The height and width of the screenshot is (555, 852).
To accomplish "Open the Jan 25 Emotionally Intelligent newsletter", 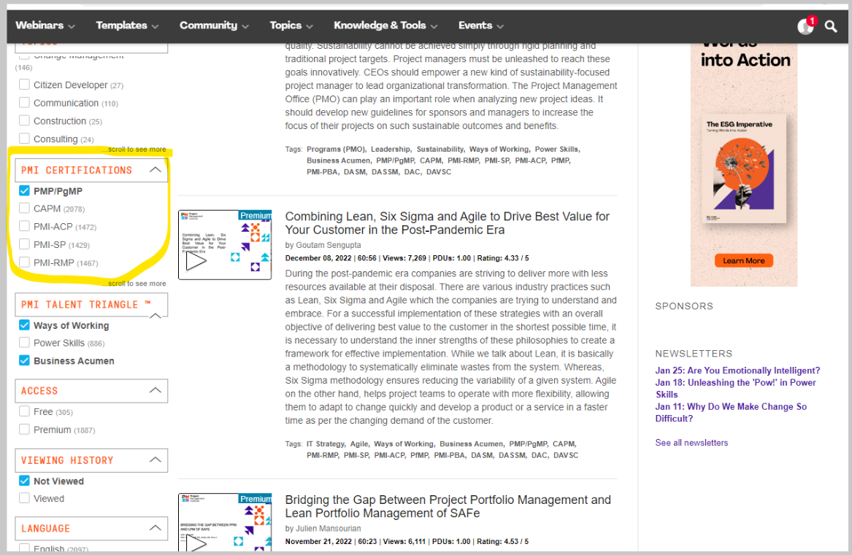I will tap(737, 370).
